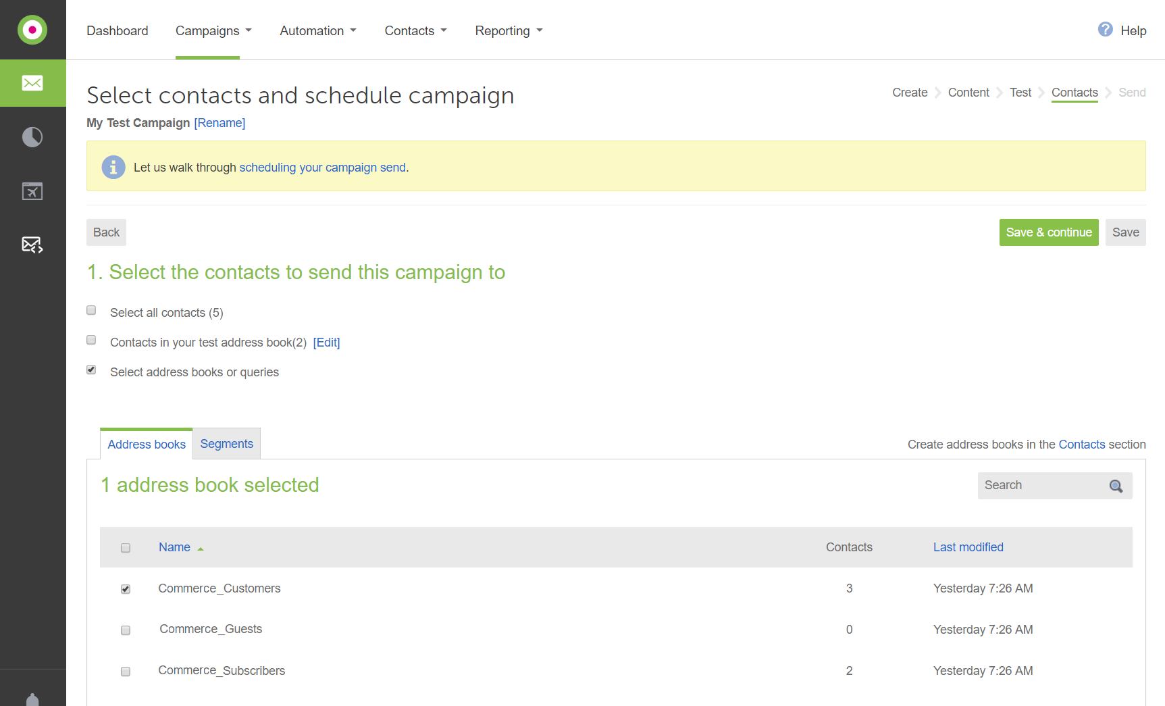Click the blue info icon in banner
Screen dimensions: 1165x706
click(x=113, y=167)
